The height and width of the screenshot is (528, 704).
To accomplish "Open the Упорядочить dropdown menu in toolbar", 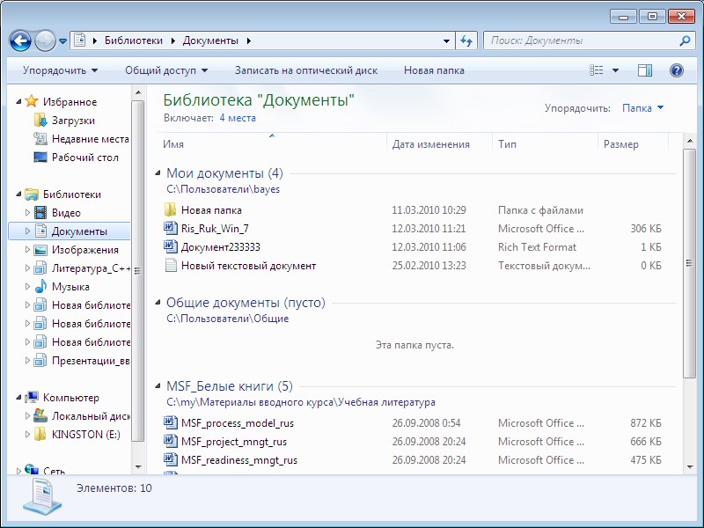I will pyautogui.click(x=60, y=70).
